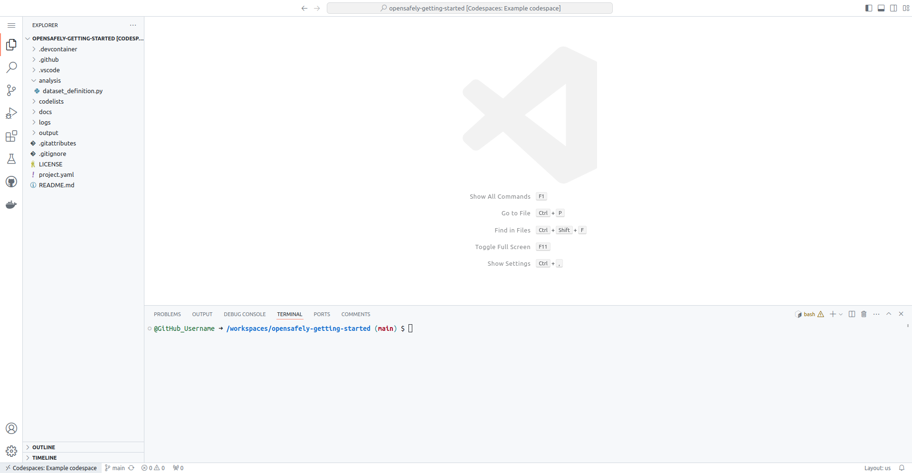Open the terminal profile dropdown chevron
Screen dimensions: 912x473
coord(841,314)
